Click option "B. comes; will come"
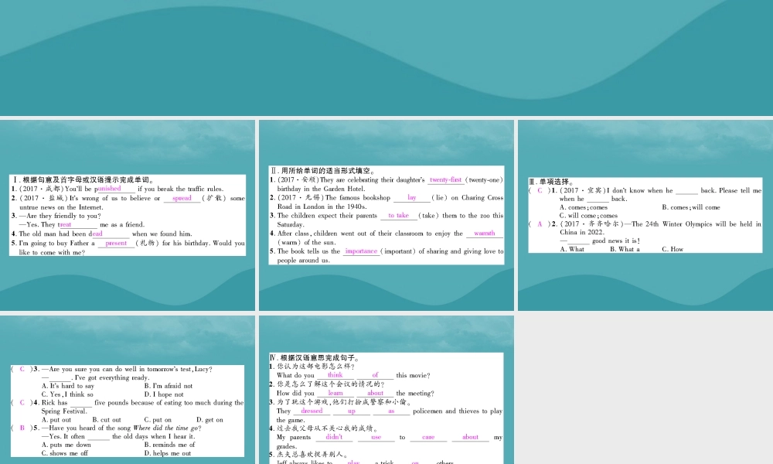Screen dimensions: 773x464 click(x=690, y=207)
